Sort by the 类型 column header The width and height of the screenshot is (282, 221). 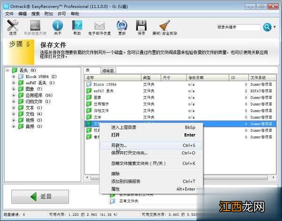[x=151, y=78]
